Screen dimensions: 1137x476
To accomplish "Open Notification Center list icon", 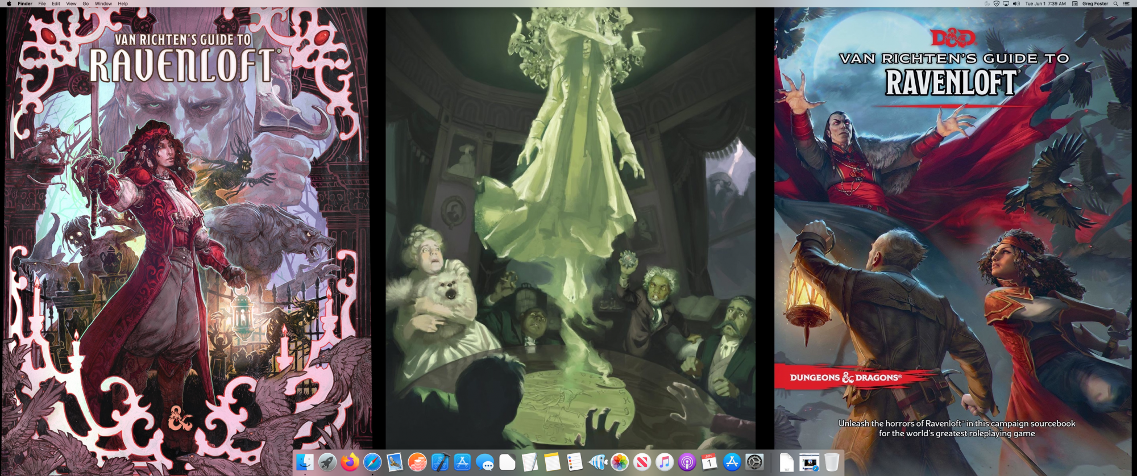I will (x=1126, y=3).
